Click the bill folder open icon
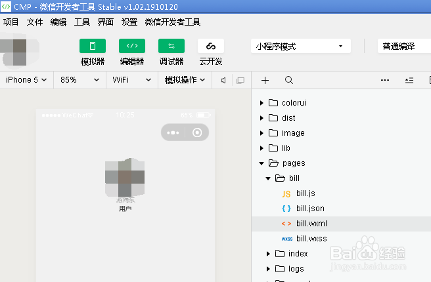The image size is (431, 282). click(x=280, y=178)
